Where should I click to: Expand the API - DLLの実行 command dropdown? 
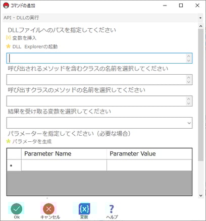(200, 18)
